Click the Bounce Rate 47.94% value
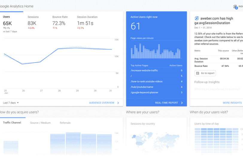This screenshot has height=157, width=243. click(225, 66)
